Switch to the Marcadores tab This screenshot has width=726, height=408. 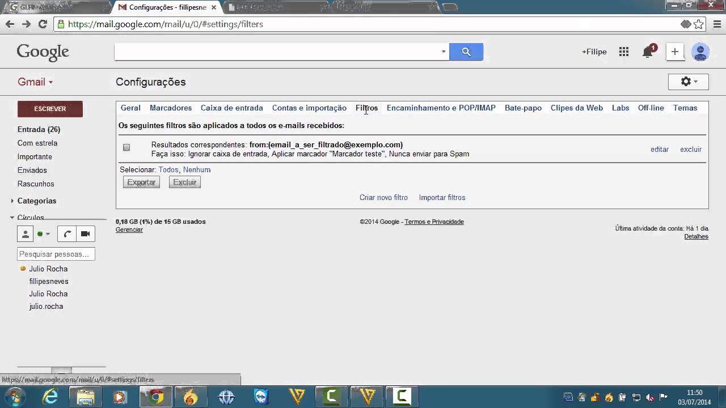pos(171,108)
